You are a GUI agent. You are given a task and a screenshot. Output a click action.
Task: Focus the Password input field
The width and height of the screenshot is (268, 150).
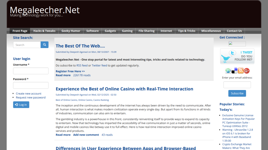click(x=31, y=85)
